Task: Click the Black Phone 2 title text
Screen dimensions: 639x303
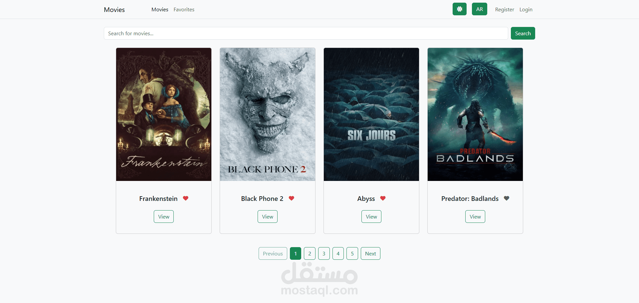Action: [x=262, y=199]
